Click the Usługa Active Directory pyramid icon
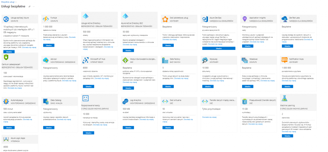This screenshot has height=152, width=328. 85,16
